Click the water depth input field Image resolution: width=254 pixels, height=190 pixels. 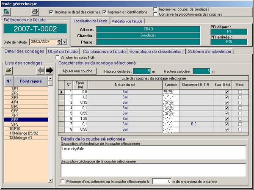(163, 182)
